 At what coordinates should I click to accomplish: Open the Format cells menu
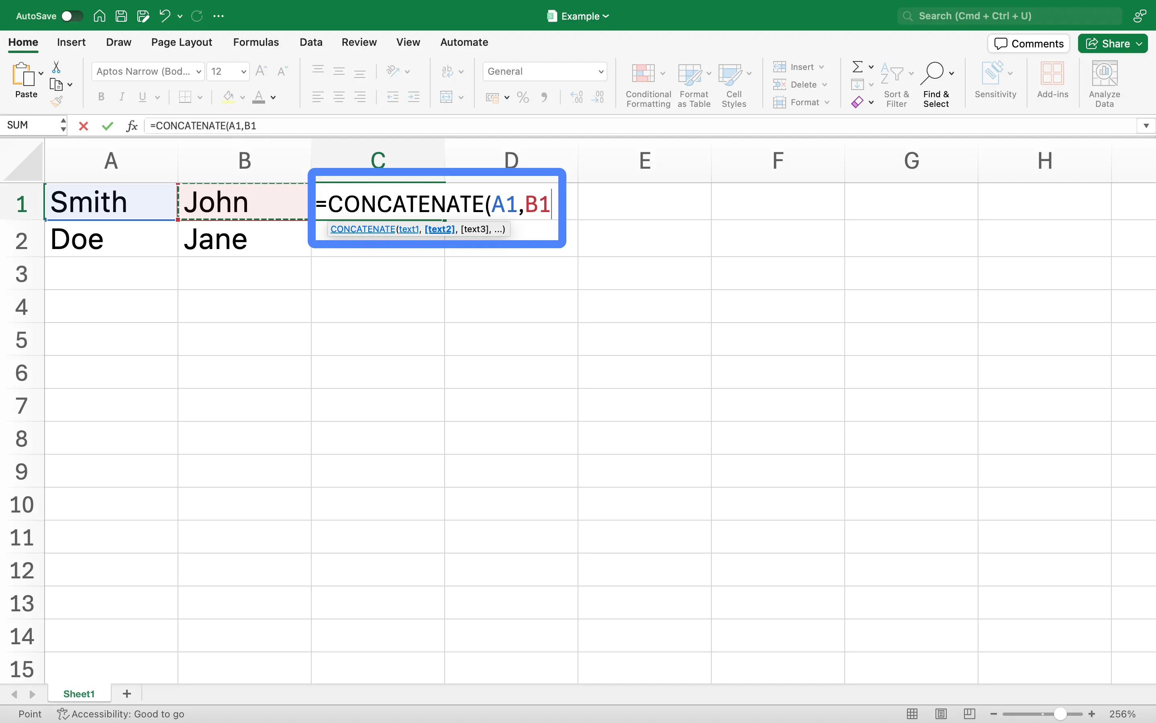coord(801,102)
